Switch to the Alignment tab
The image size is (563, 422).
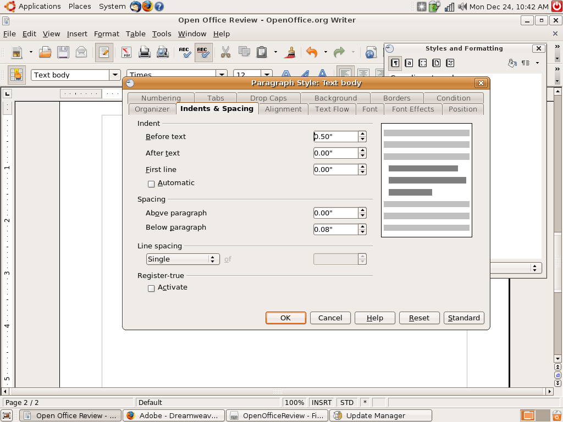click(283, 109)
